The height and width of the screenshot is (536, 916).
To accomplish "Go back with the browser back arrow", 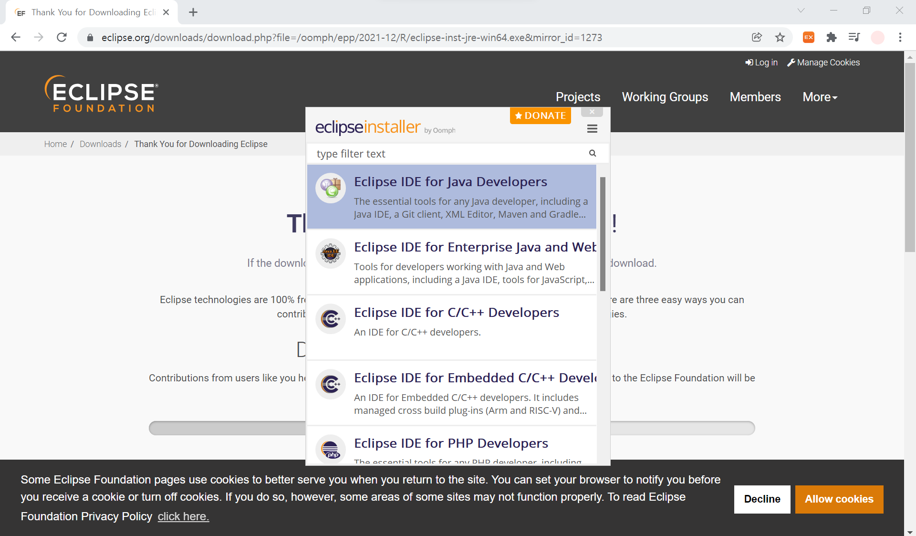I will (x=16, y=37).
